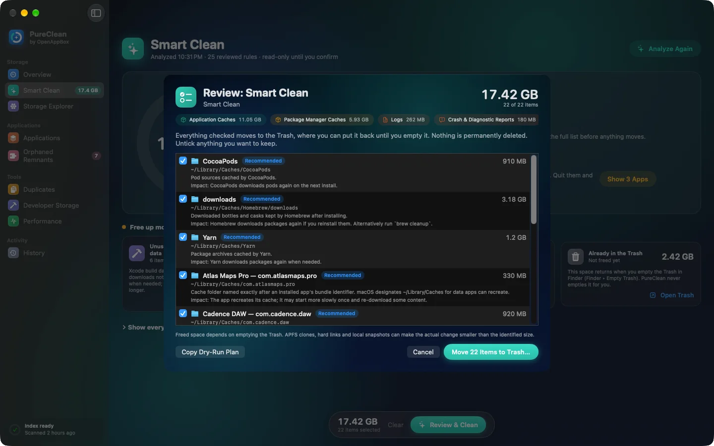The width and height of the screenshot is (714, 446).
Task: Click the Overview sidebar icon
Action: point(13,74)
